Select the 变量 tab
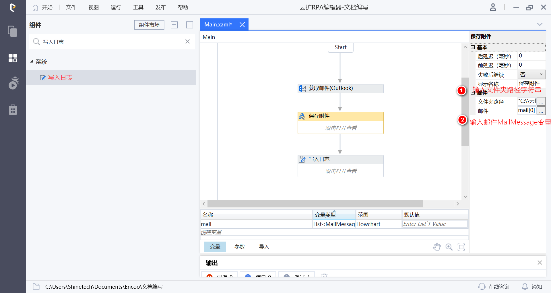This screenshot has width=551, height=293. 215,247
